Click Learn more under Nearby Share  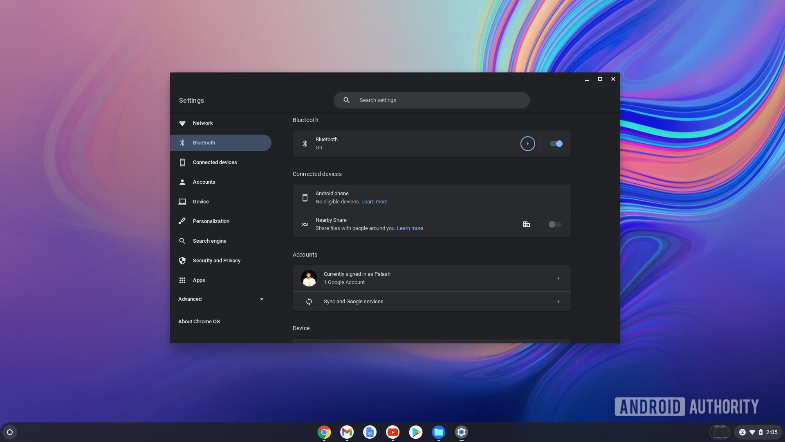tap(410, 228)
